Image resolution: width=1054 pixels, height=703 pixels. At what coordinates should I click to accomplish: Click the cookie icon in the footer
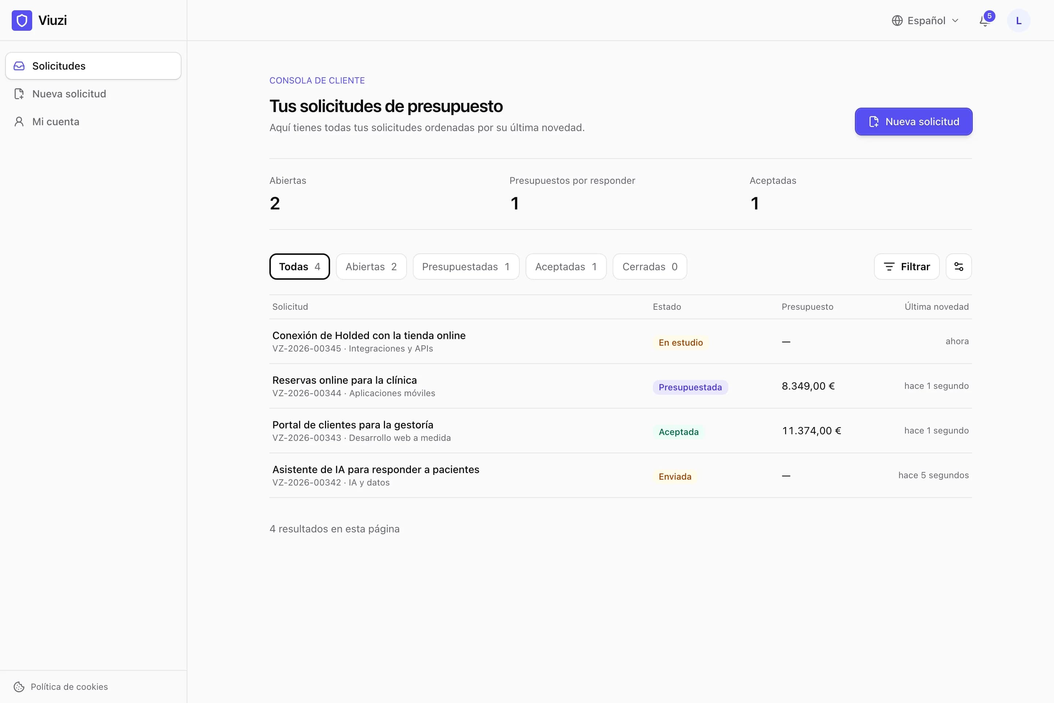pyautogui.click(x=19, y=687)
